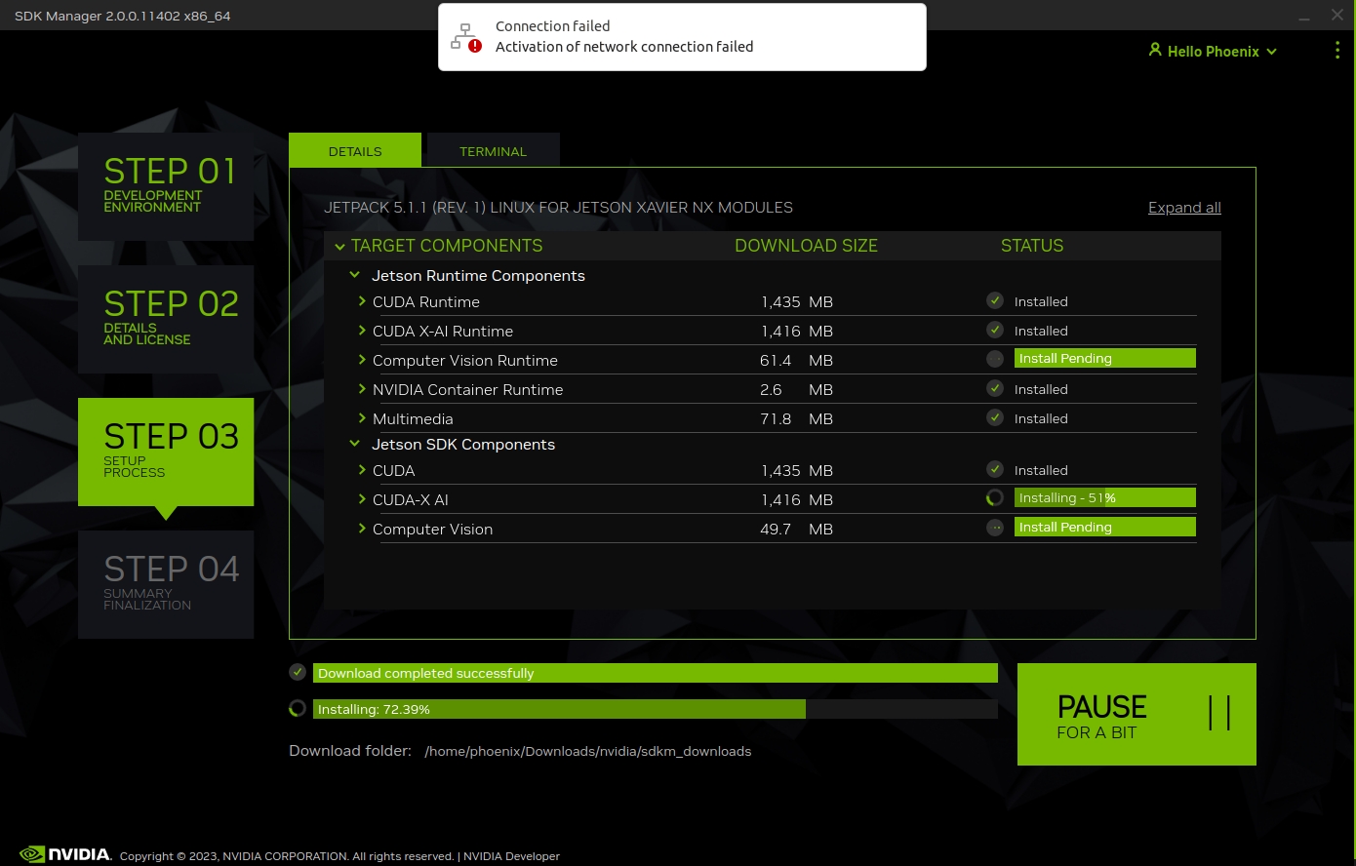
Task: Close the SDK Manager window
Action: 1337,16
